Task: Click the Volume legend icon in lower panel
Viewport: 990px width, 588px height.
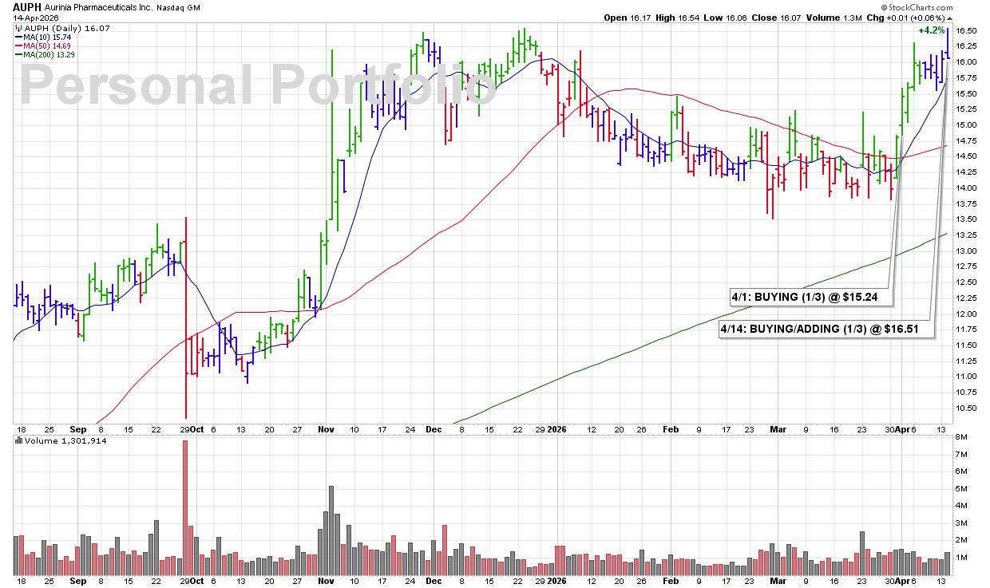Action: coord(18,440)
